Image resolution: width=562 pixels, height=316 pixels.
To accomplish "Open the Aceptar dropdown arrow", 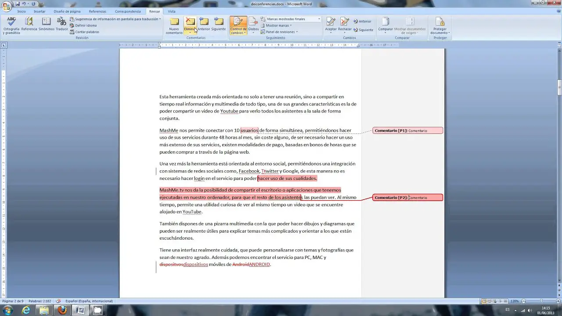I will [331, 32].
